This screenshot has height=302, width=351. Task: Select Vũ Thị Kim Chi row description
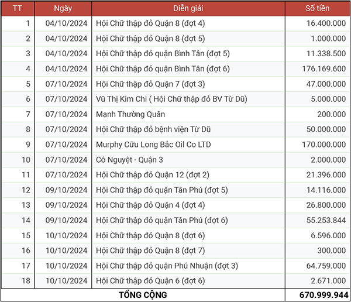click(171, 99)
